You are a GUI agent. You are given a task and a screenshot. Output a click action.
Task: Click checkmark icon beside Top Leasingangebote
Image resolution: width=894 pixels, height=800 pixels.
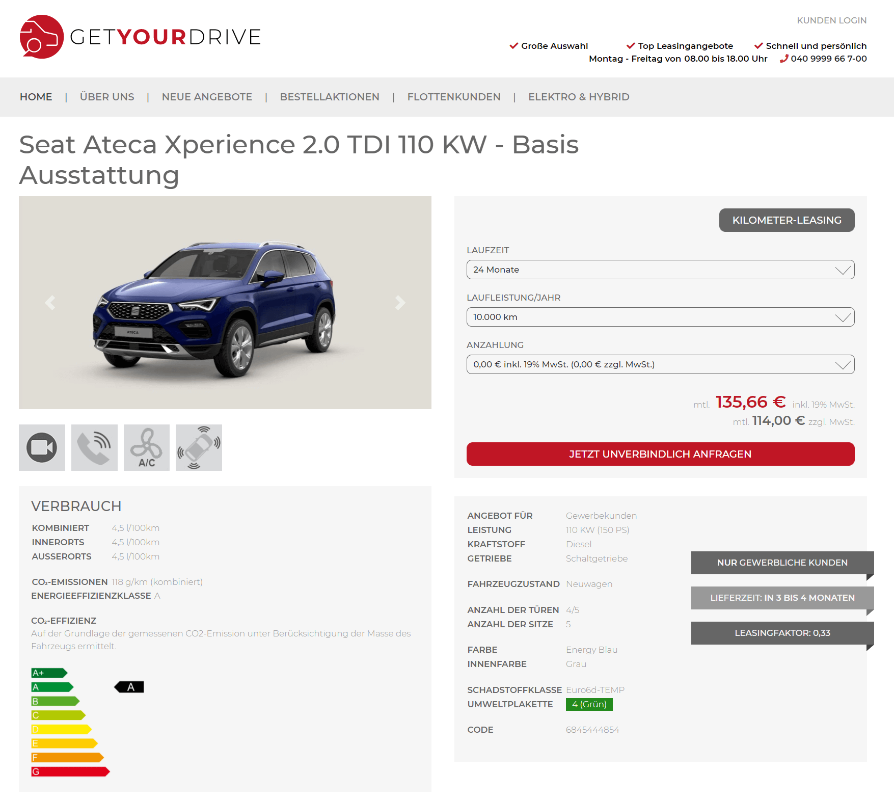coord(631,46)
